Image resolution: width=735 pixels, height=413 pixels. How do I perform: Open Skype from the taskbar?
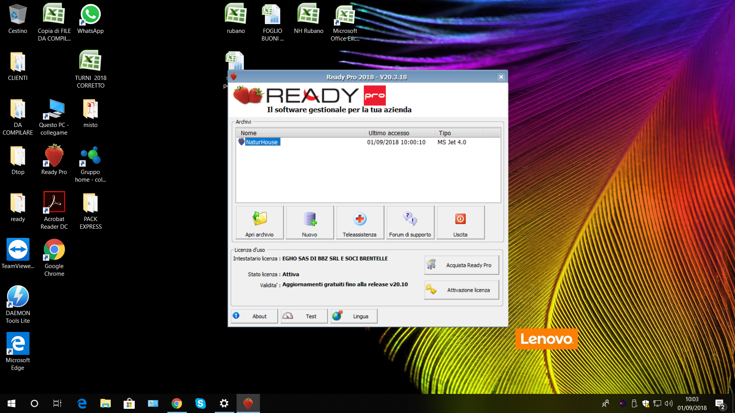click(x=201, y=403)
